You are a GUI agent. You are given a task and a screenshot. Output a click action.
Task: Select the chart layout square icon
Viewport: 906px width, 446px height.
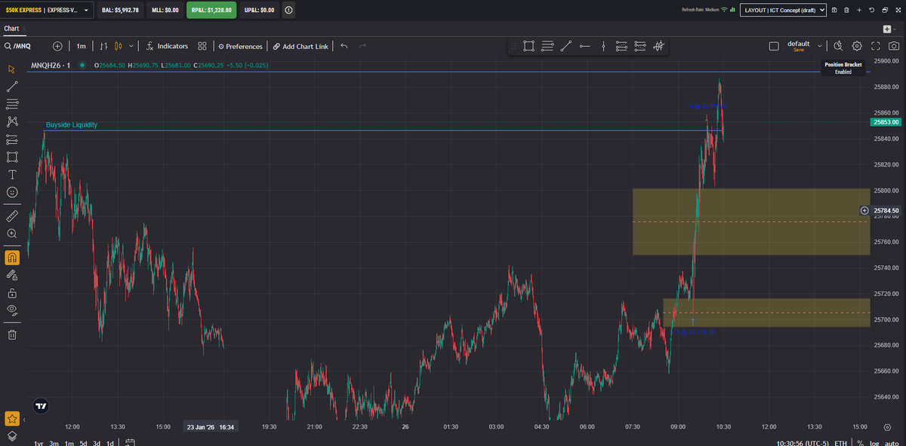click(x=774, y=46)
